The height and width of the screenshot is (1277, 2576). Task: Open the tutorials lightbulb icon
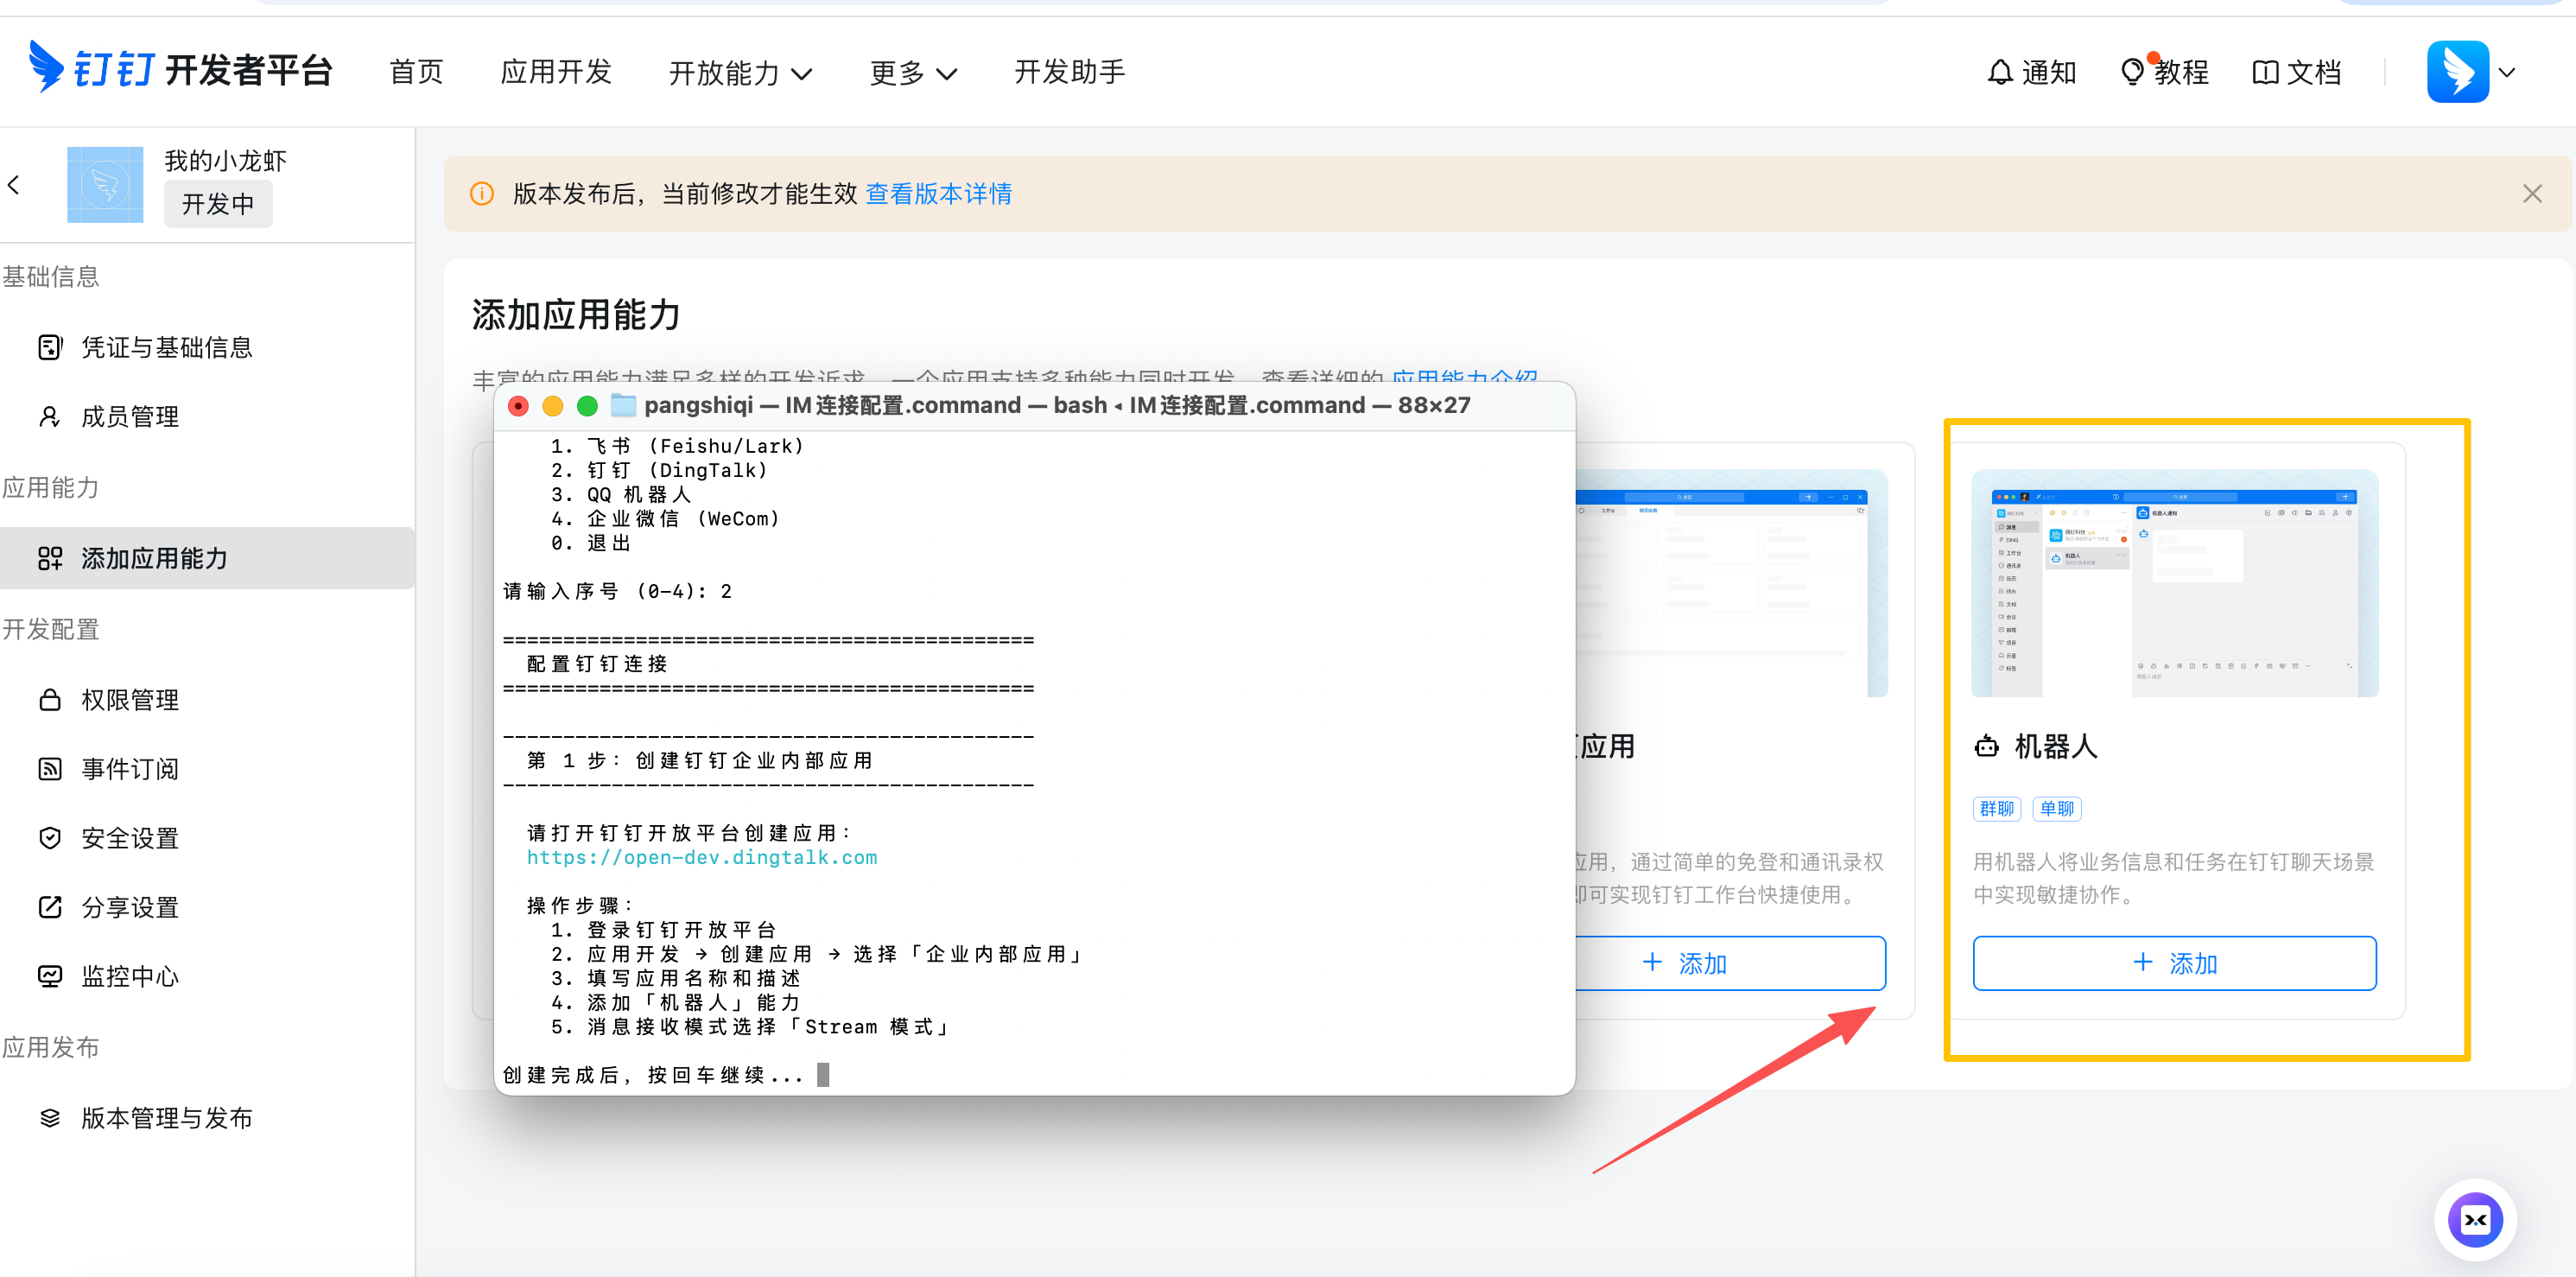(2132, 72)
